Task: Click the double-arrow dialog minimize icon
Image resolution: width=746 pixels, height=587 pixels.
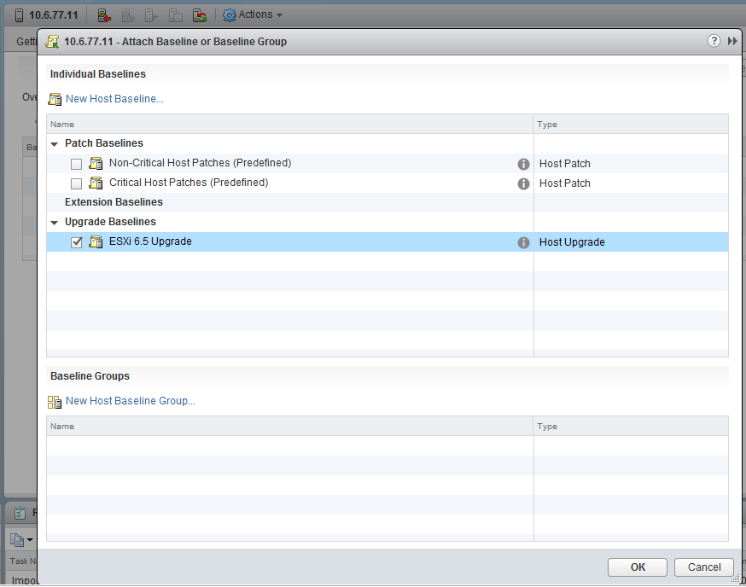Action: tap(732, 41)
